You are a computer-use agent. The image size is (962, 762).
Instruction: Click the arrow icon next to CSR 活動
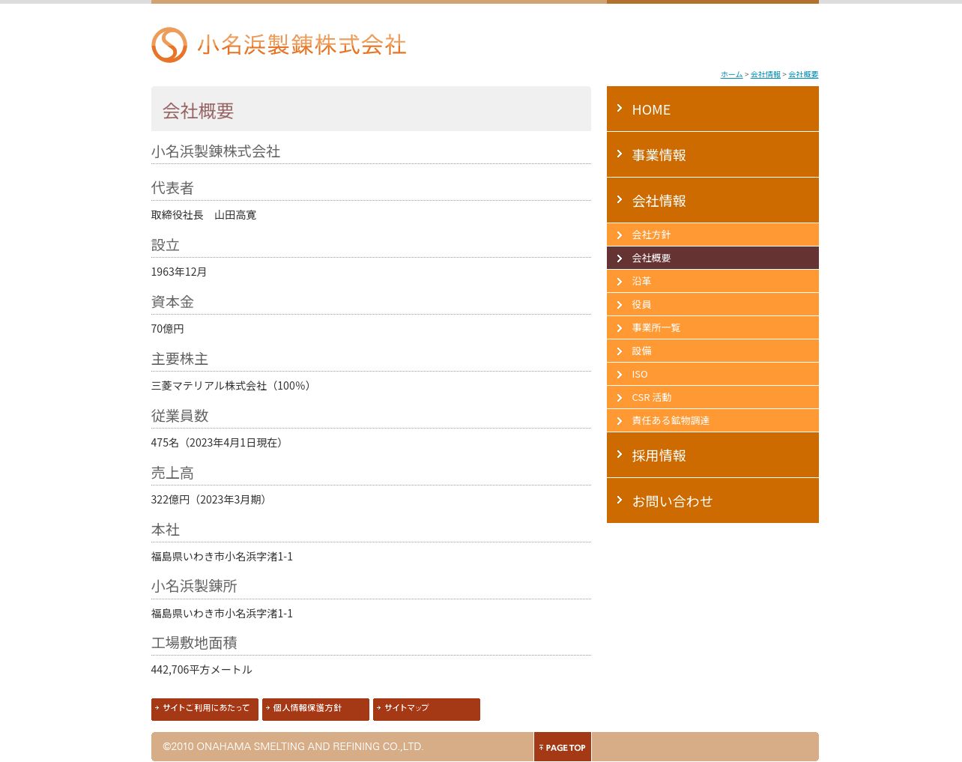click(620, 398)
